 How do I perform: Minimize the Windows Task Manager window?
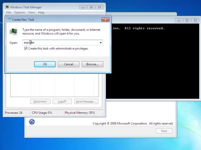pyautogui.click(x=83, y=7)
